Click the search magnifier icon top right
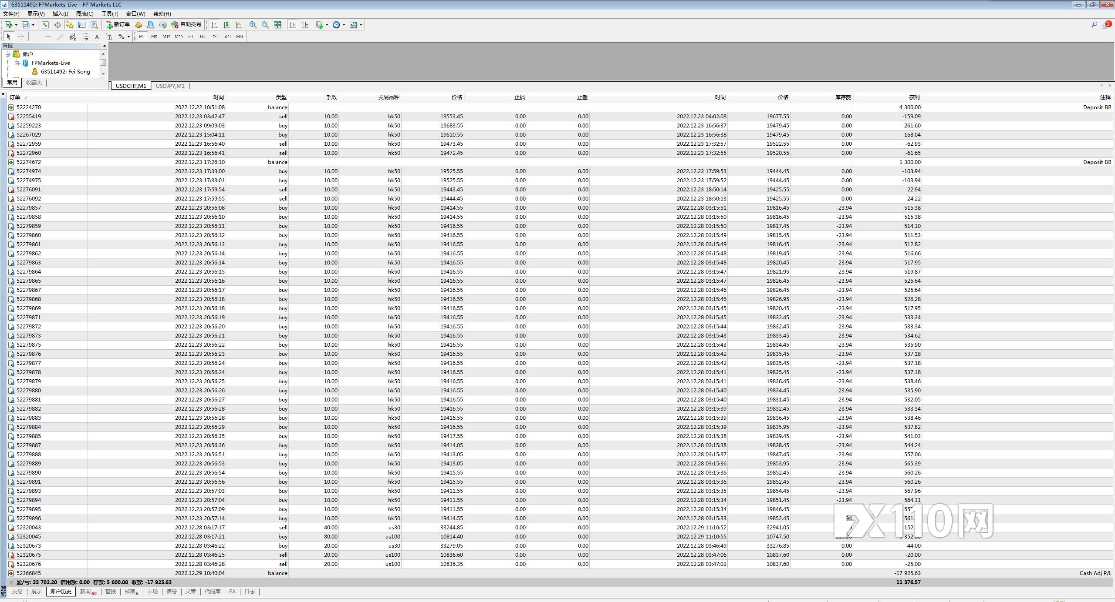The width and height of the screenshot is (1115, 602). pos(1094,25)
